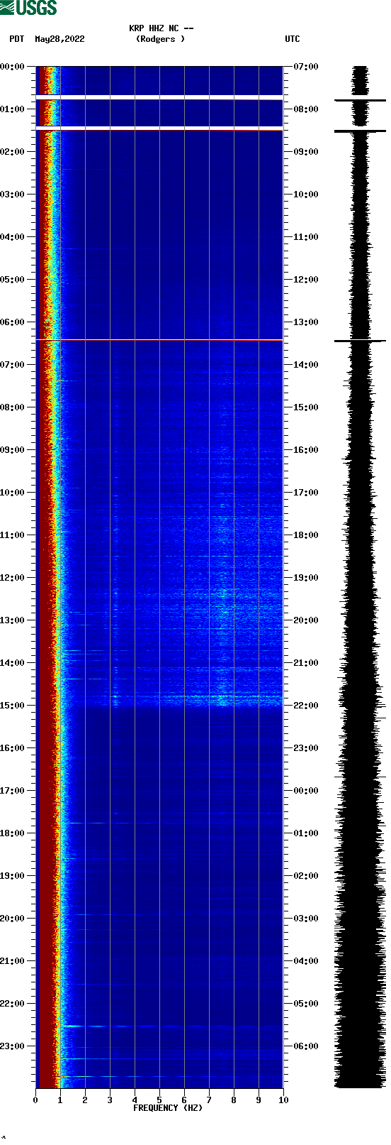The image size is (391, 1145).
Task: Click the UTC '22:00' time label
Action: (306, 706)
